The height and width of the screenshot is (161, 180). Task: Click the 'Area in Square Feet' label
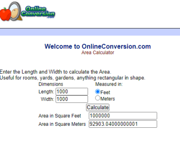60,116
